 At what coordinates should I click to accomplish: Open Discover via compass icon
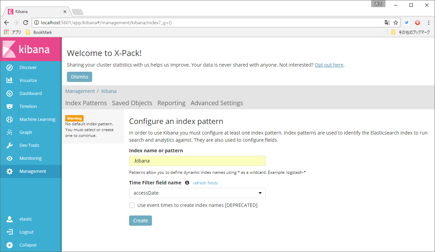coord(10,68)
